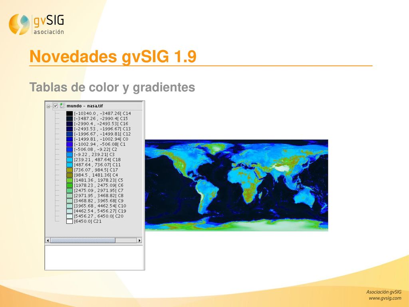
Task: Click the light blue swatch for class C3
Action: click(69, 155)
